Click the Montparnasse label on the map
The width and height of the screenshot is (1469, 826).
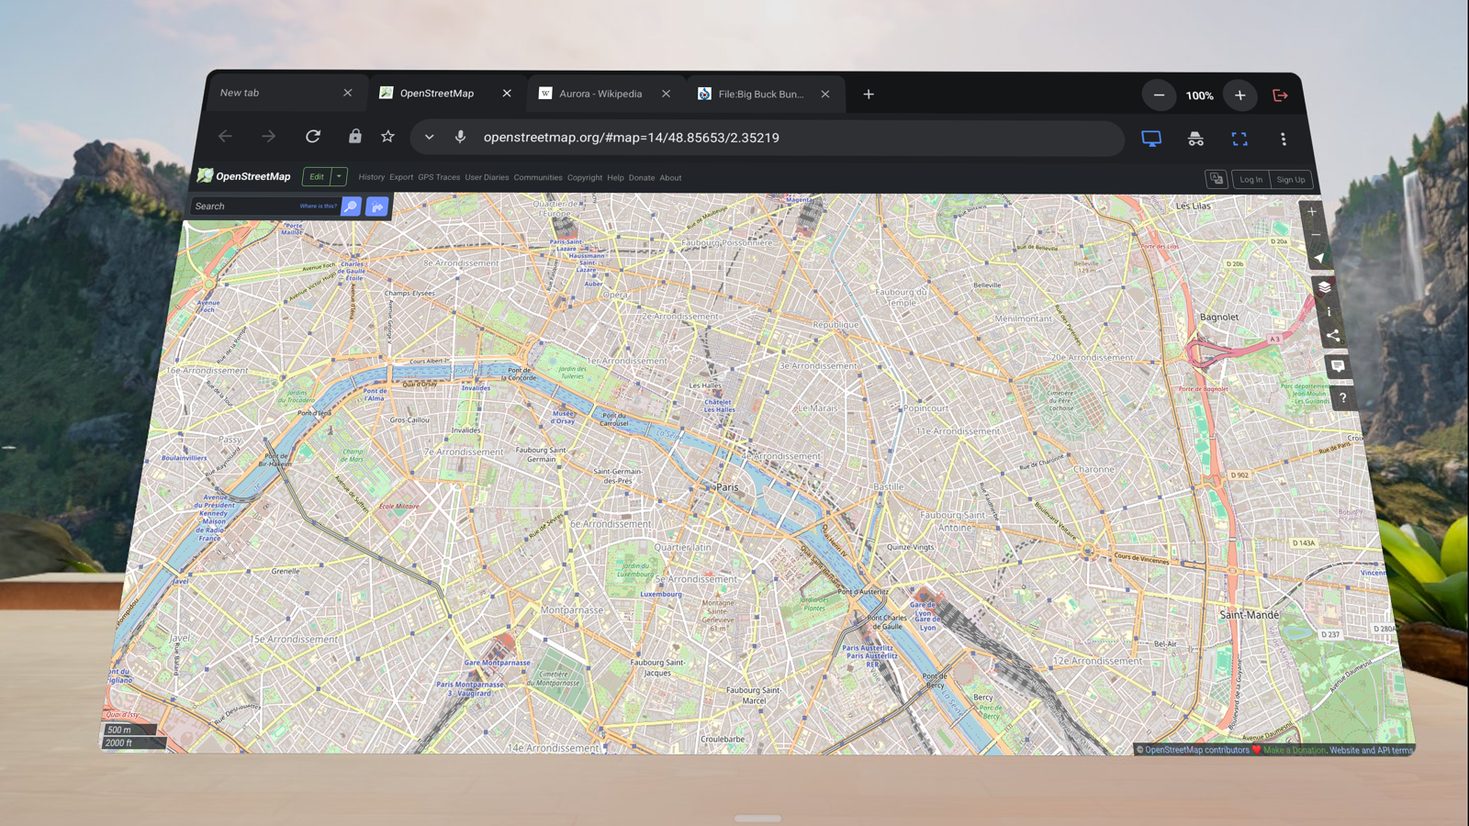pyautogui.click(x=572, y=609)
